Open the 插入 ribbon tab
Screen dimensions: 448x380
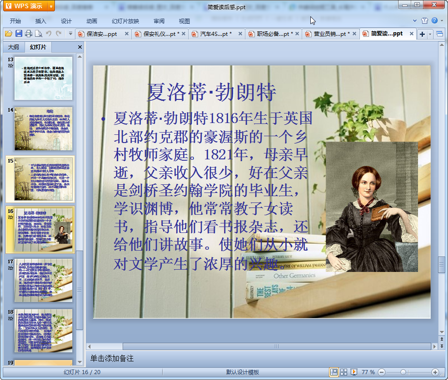click(41, 21)
